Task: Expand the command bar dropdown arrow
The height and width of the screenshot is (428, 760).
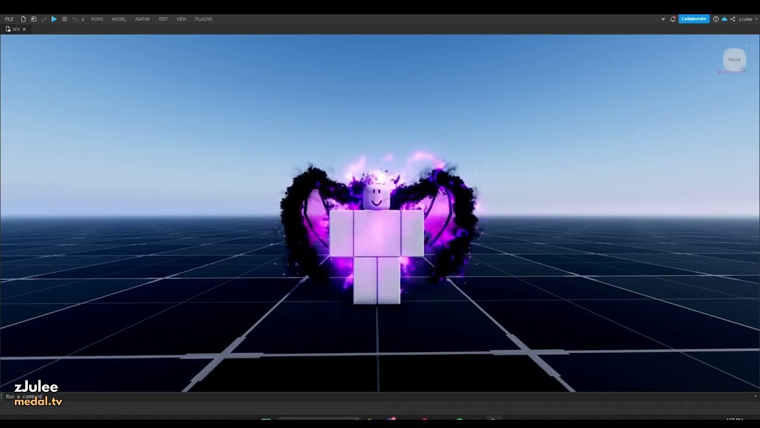Action: tap(755, 396)
